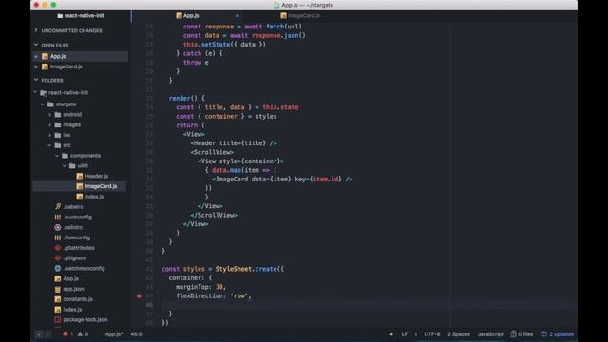Open the .babelrc file icon in tree
608x342 pixels.
click(x=58, y=207)
